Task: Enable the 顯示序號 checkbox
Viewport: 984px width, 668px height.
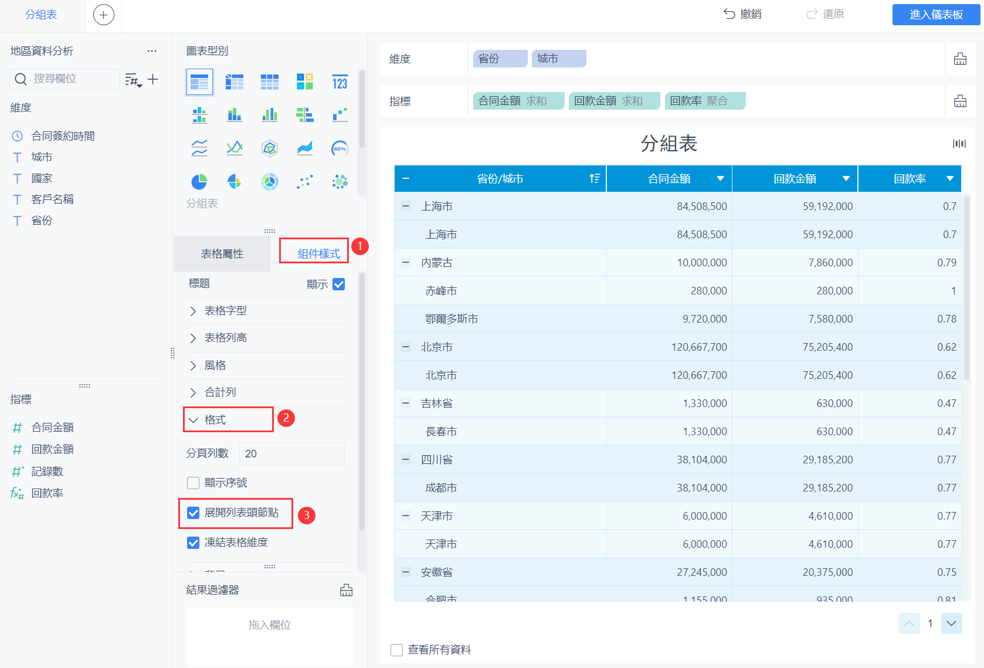Action: click(193, 483)
